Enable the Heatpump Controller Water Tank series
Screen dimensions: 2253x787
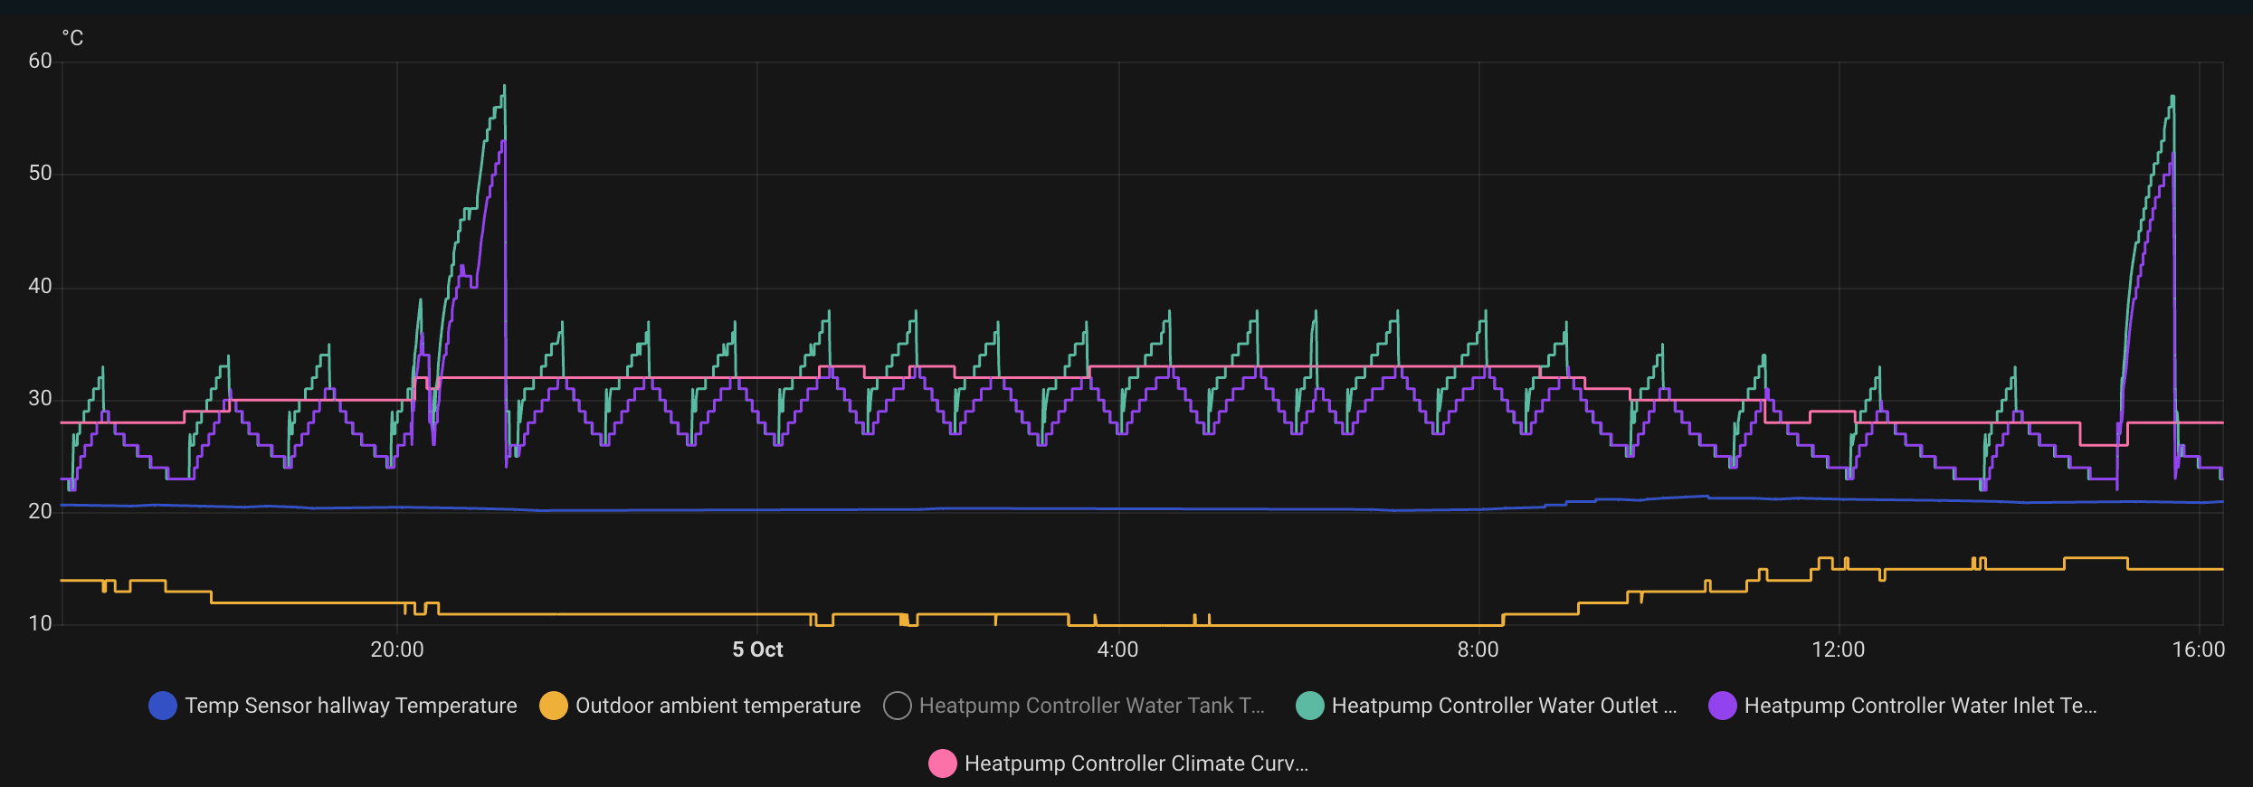click(1091, 706)
